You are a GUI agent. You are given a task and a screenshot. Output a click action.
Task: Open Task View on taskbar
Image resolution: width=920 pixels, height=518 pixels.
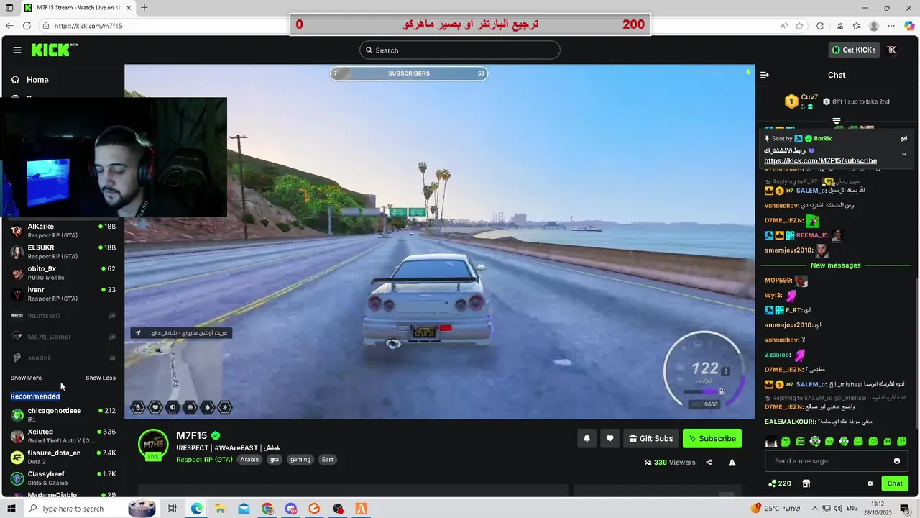pyautogui.click(x=172, y=509)
